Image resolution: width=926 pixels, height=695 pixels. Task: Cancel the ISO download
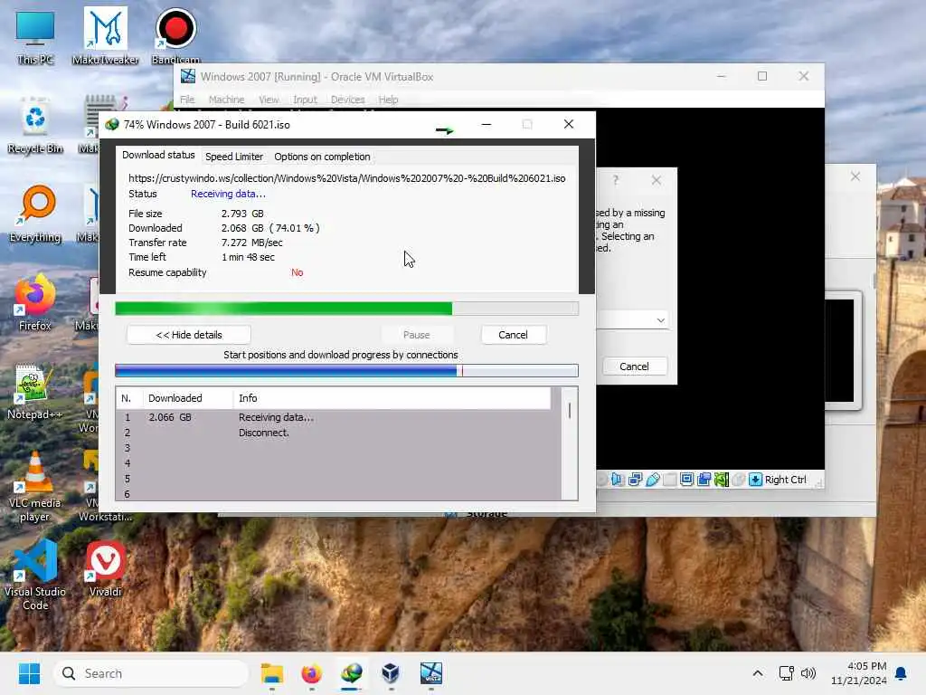click(513, 335)
